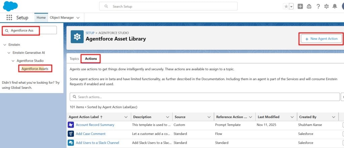
Task: Open the Object Manager tab
Action: (x=62, y=17)
